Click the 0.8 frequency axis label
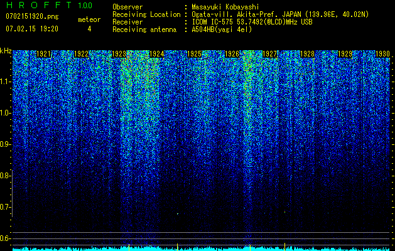This screenshot has width=395, height=251. pos(5,176)
